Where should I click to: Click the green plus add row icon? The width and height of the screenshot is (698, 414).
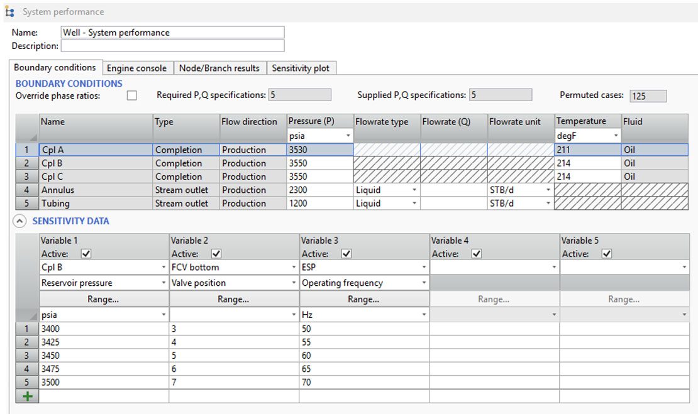[26, 396]
